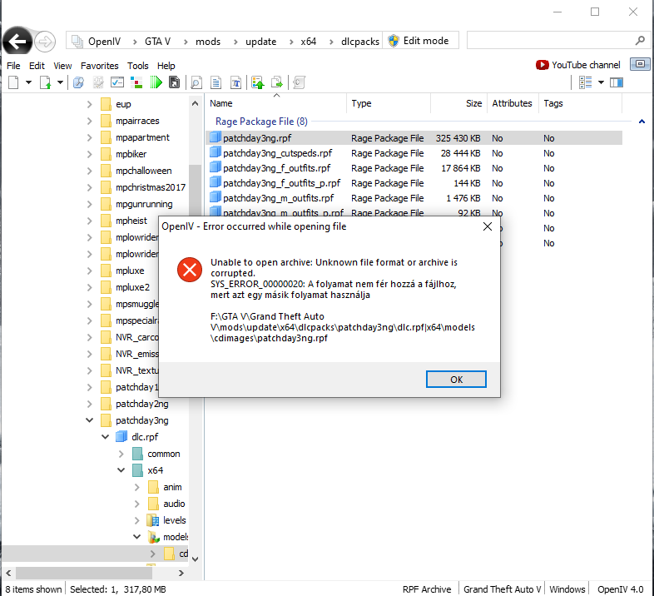Click the greyed-out scroll icon in toolbar
654x596 pixels.
coord(299,82)
